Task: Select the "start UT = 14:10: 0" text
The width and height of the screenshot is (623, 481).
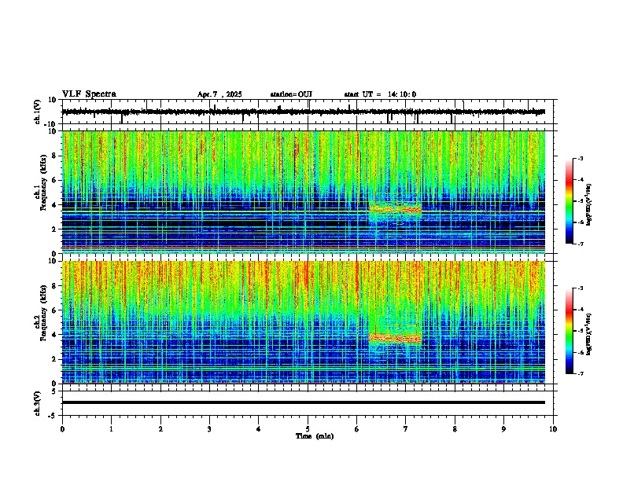Action: [380, 94]
